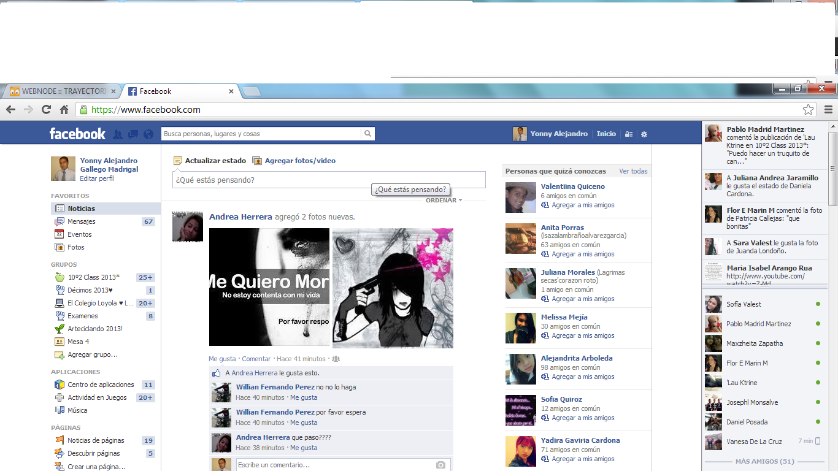Click Me gusta under Andrea's photos

pyautogui.click(x=222, y=359)
